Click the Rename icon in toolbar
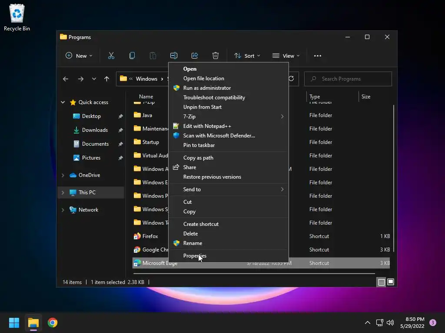Screen dimensions: 445x333 point(174,56)
